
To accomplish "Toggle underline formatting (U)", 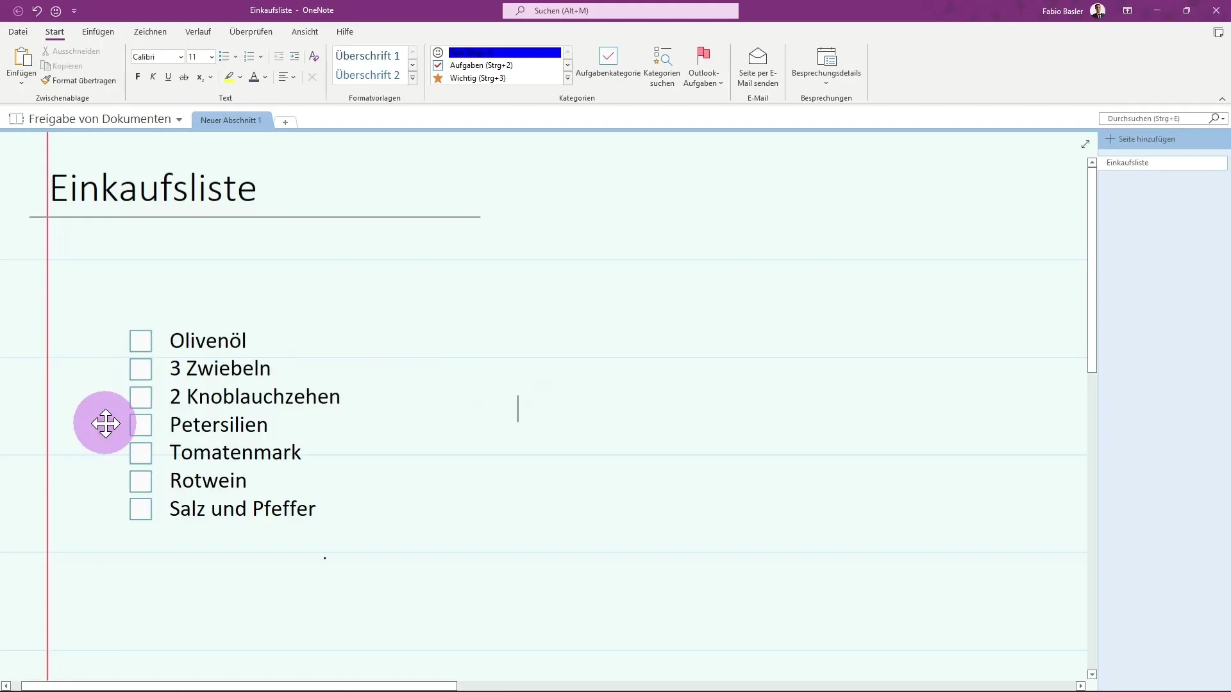I will [x=168, y=77].
